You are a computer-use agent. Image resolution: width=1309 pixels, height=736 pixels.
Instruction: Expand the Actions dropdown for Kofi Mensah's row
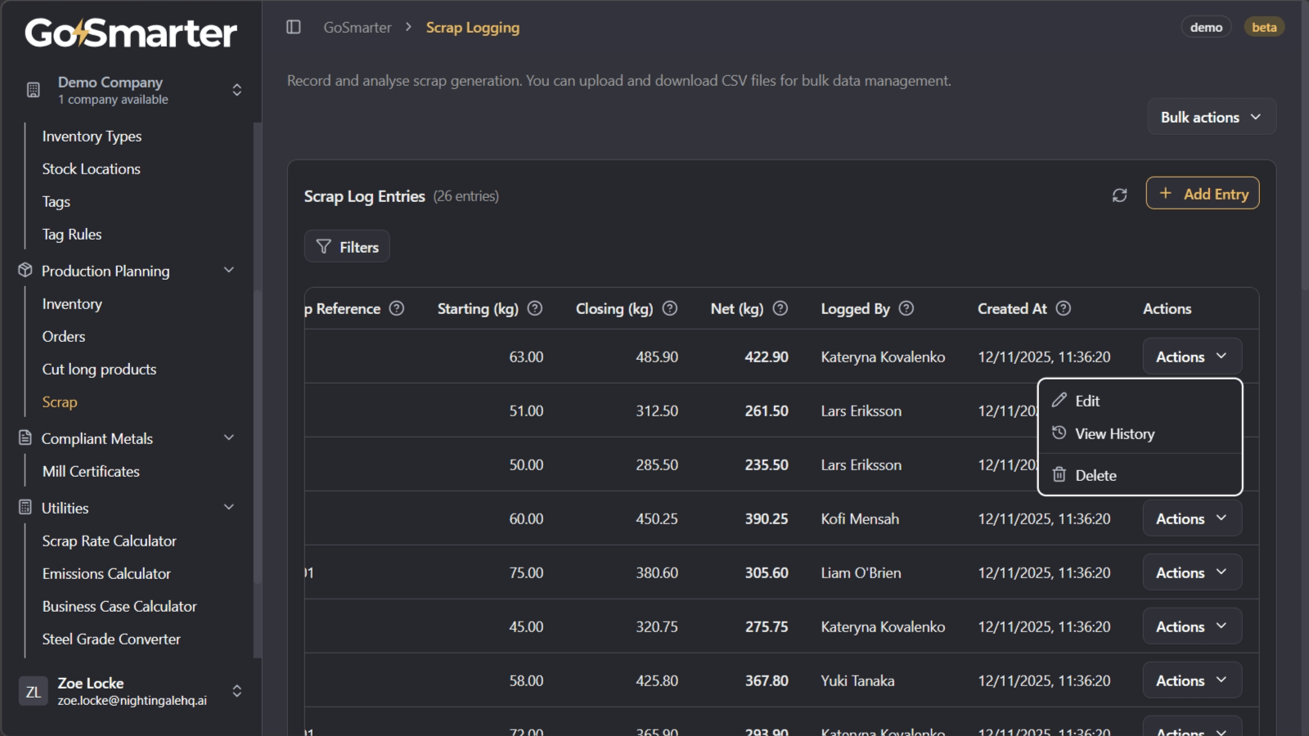[1191, 518]
